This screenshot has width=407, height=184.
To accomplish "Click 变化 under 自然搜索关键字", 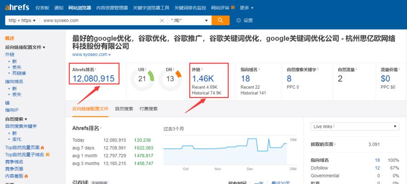I will coord(17,139).
